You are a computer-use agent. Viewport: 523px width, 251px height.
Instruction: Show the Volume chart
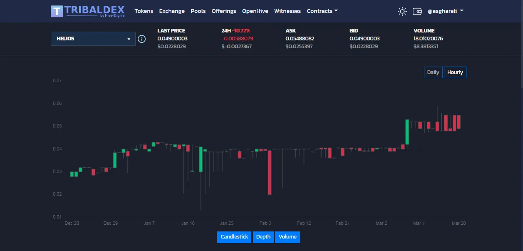tap(288, 237)
